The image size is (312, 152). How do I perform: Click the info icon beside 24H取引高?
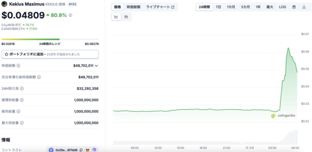click(22, 89)
